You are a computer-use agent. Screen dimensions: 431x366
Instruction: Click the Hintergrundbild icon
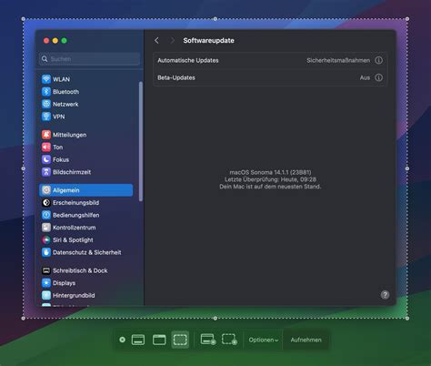[x=46, y=296]
